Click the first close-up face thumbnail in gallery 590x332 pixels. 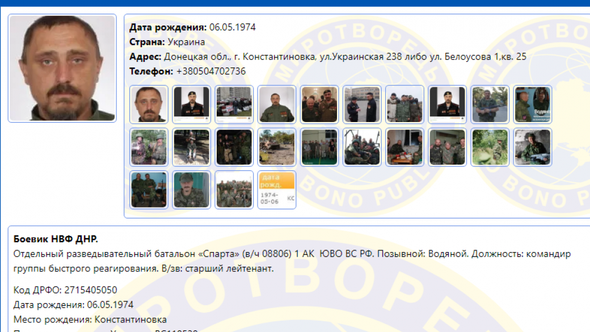(149, 104)
